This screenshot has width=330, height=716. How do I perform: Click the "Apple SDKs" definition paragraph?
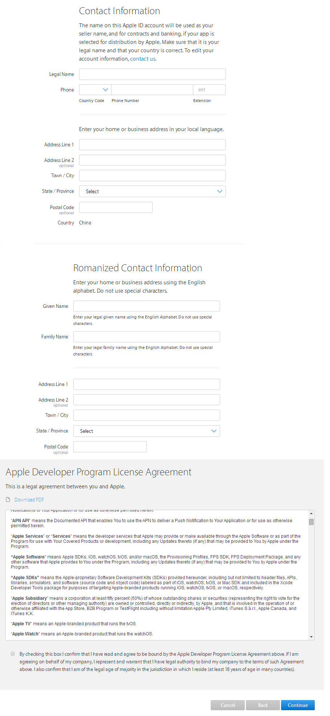[x=154, y=583]
